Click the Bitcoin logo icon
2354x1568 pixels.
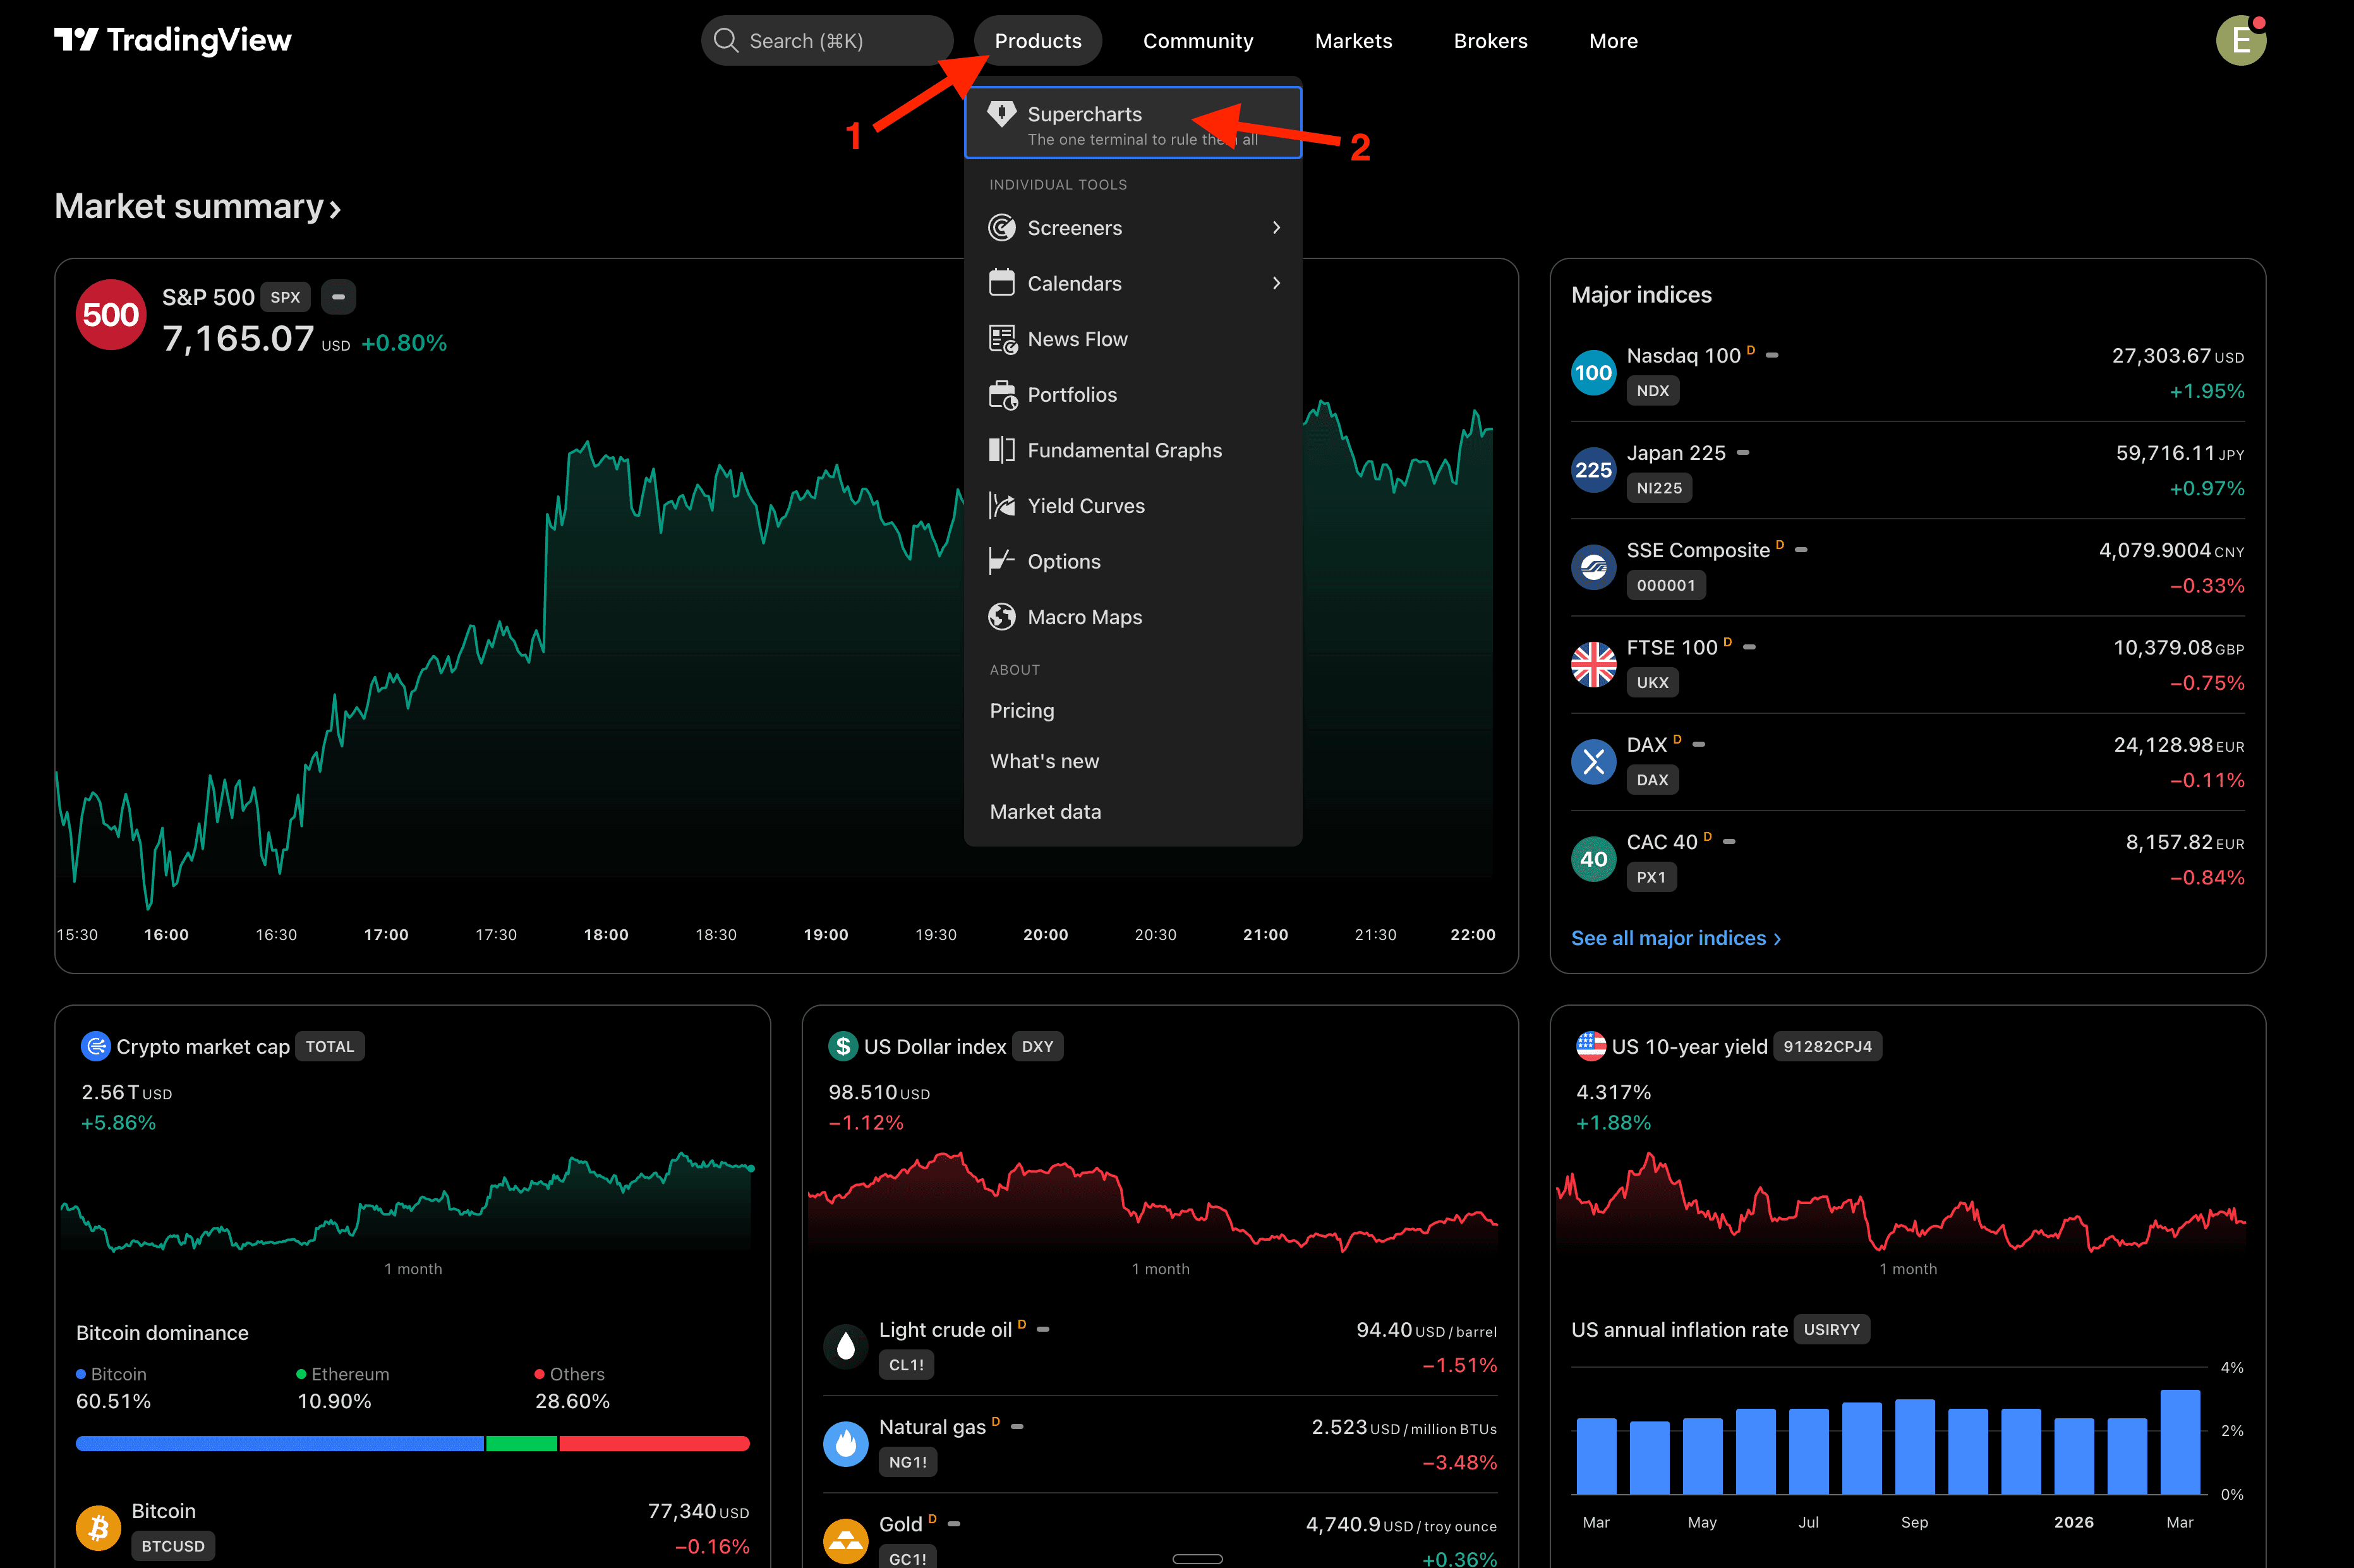pyautogui.click(x=99, y=1527)
